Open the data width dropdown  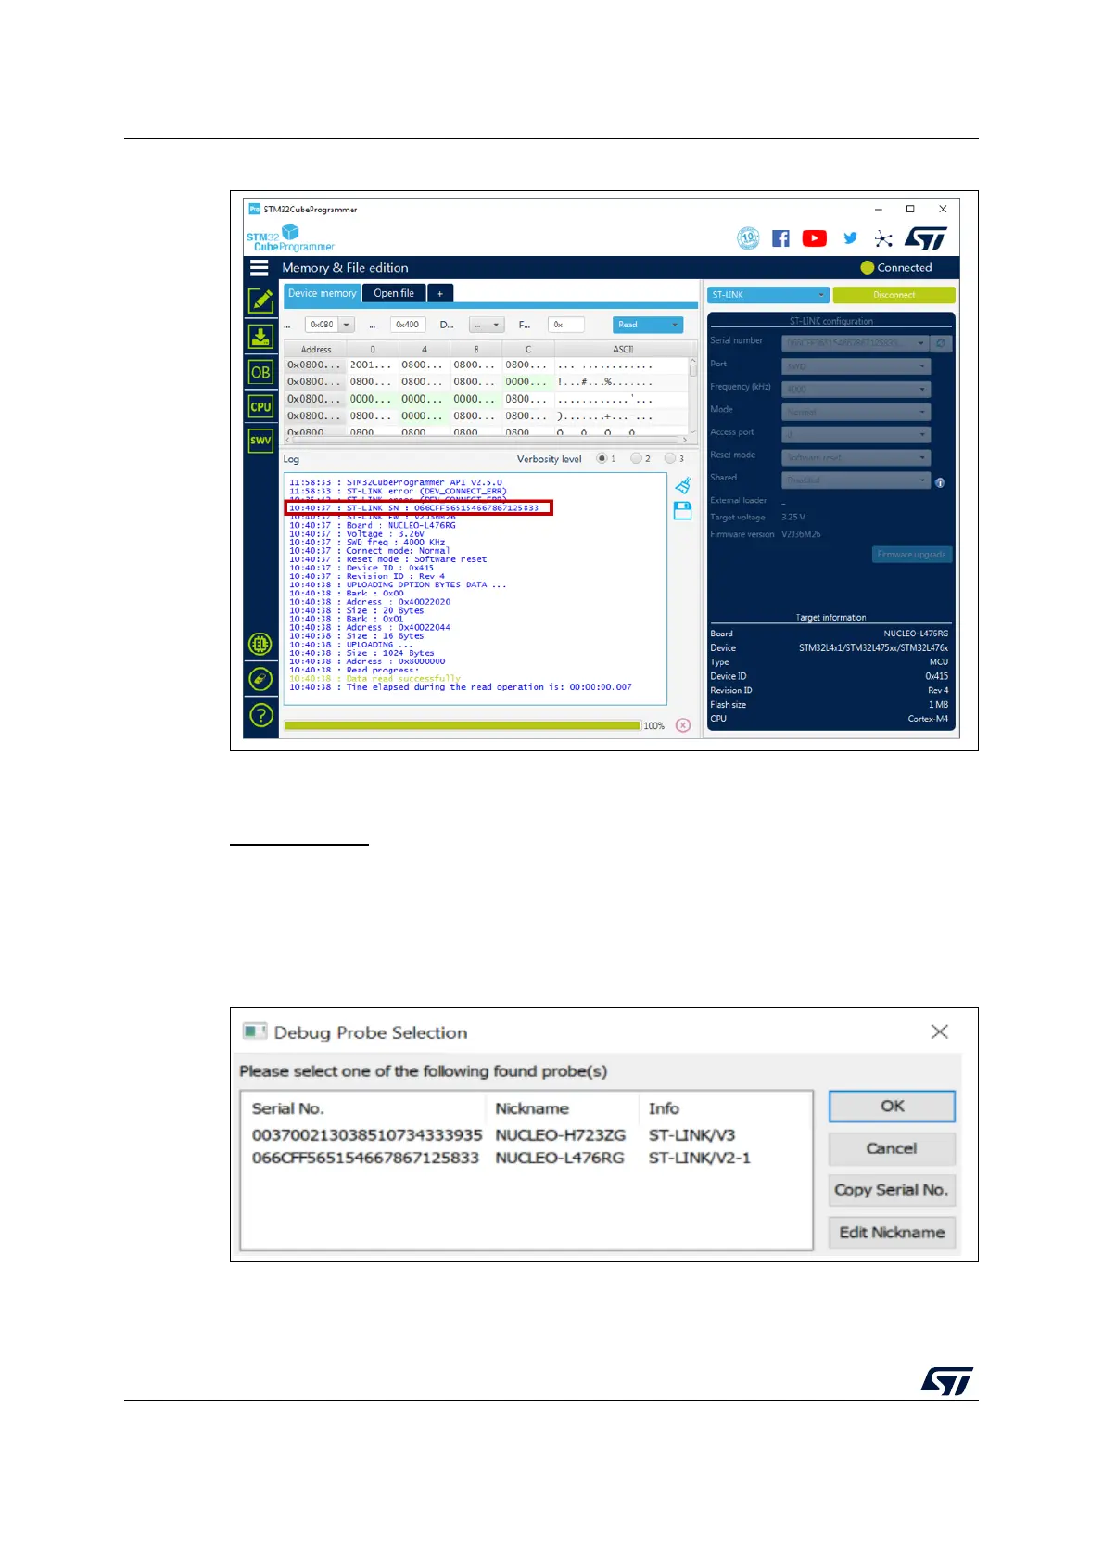point(487,325)
